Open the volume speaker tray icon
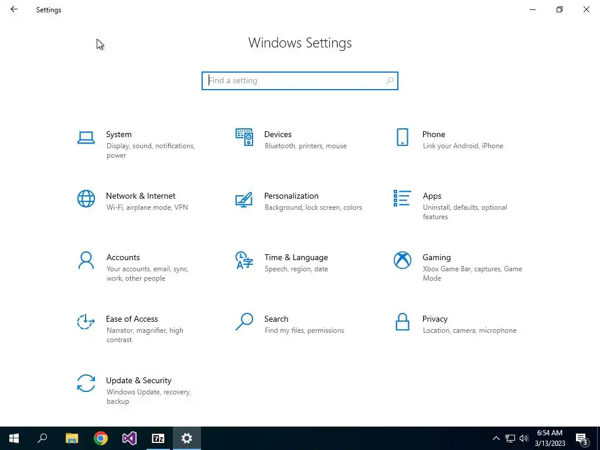 pos(524,438)
